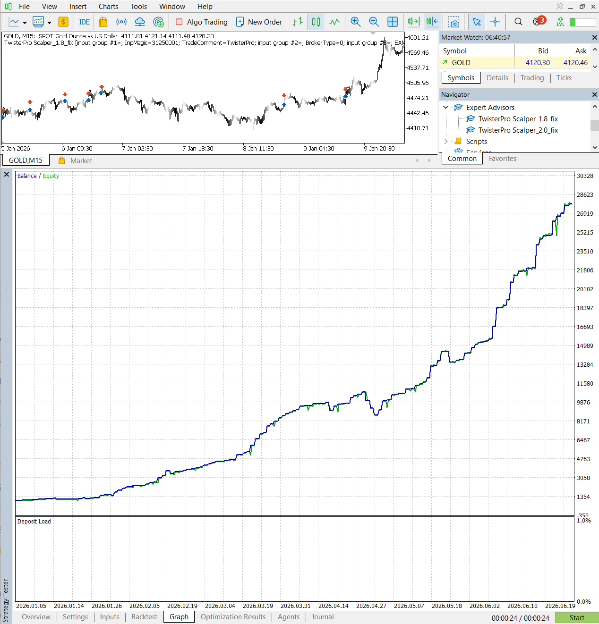Switch chart to bar chart type
The image size is (599, 624).
(x=298, y=22)
